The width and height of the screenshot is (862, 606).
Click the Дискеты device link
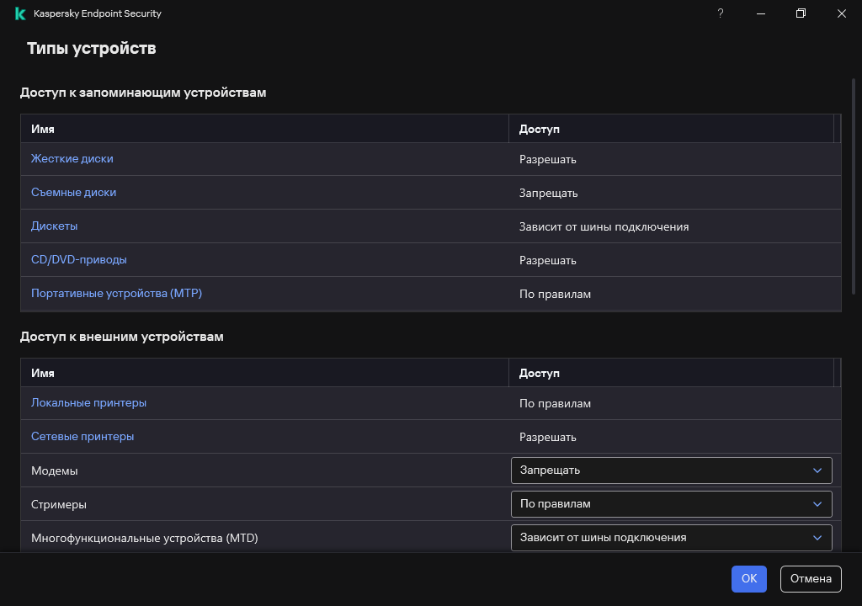[54, 226]
